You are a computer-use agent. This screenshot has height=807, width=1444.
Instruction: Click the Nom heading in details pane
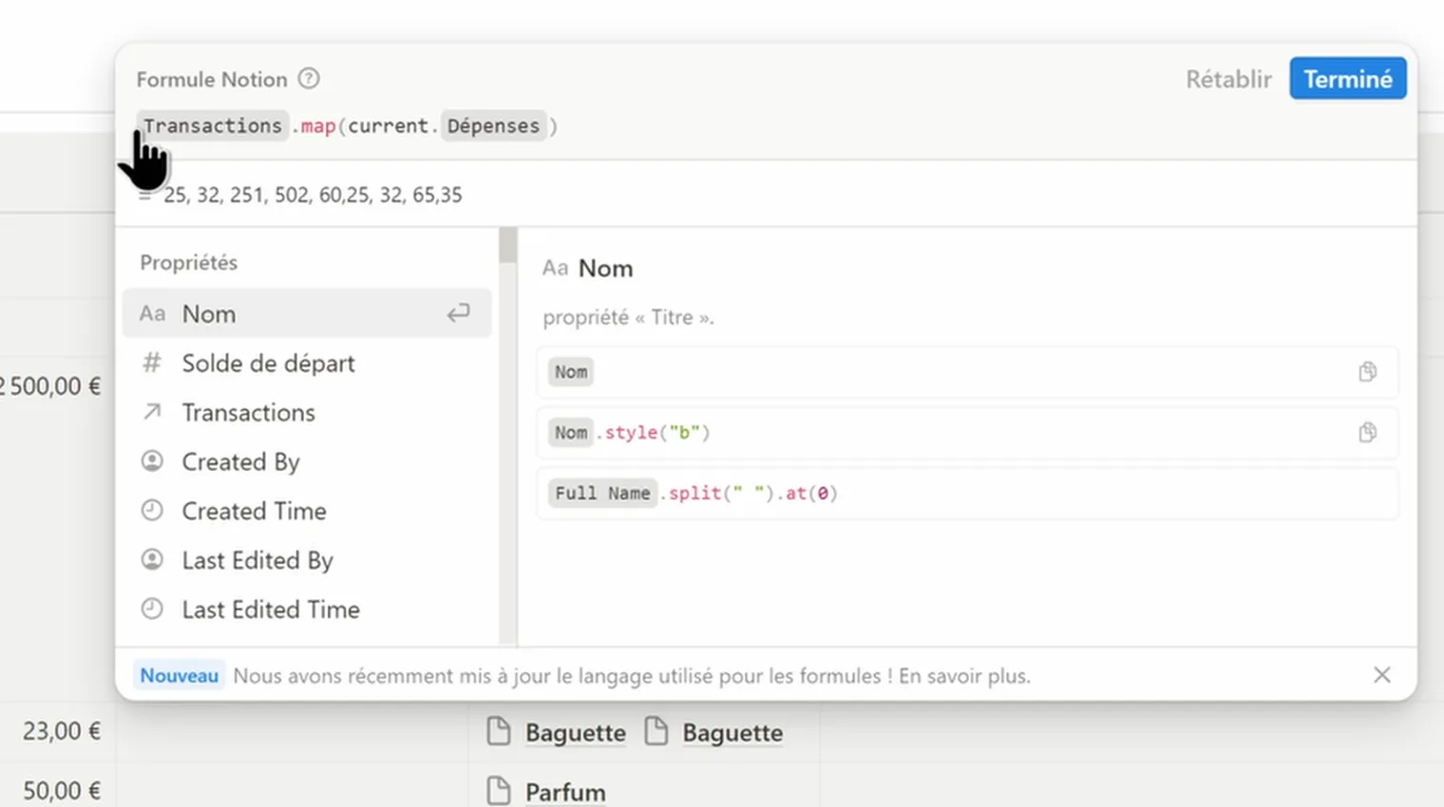605,269
